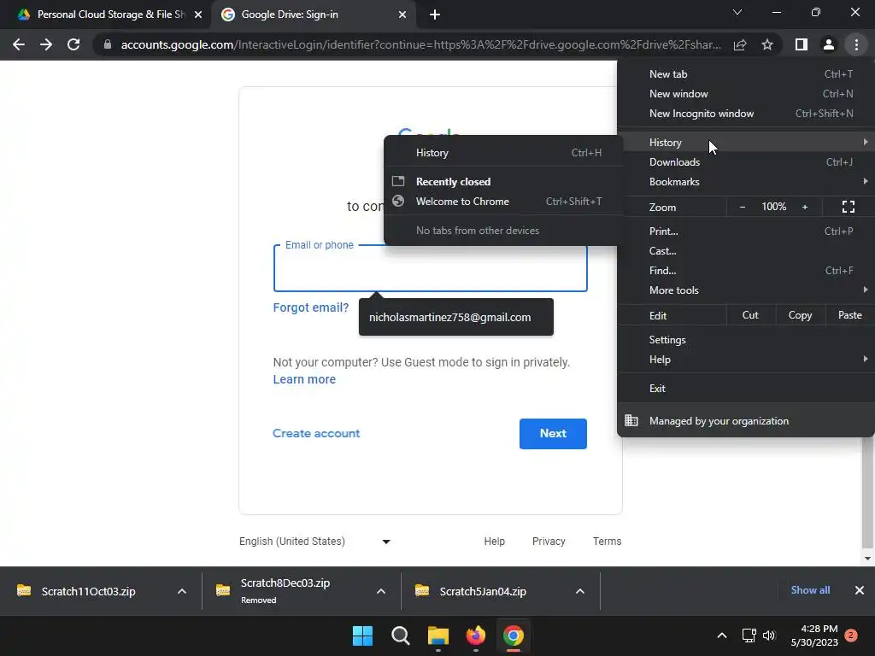
Task: Expand the More tools submenu
Action: pyautogui.click(x=746, y=290)
